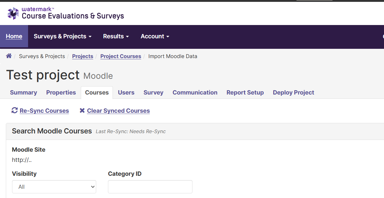Click the Category ID label
The image size is (384, 198).
[125, 174]
